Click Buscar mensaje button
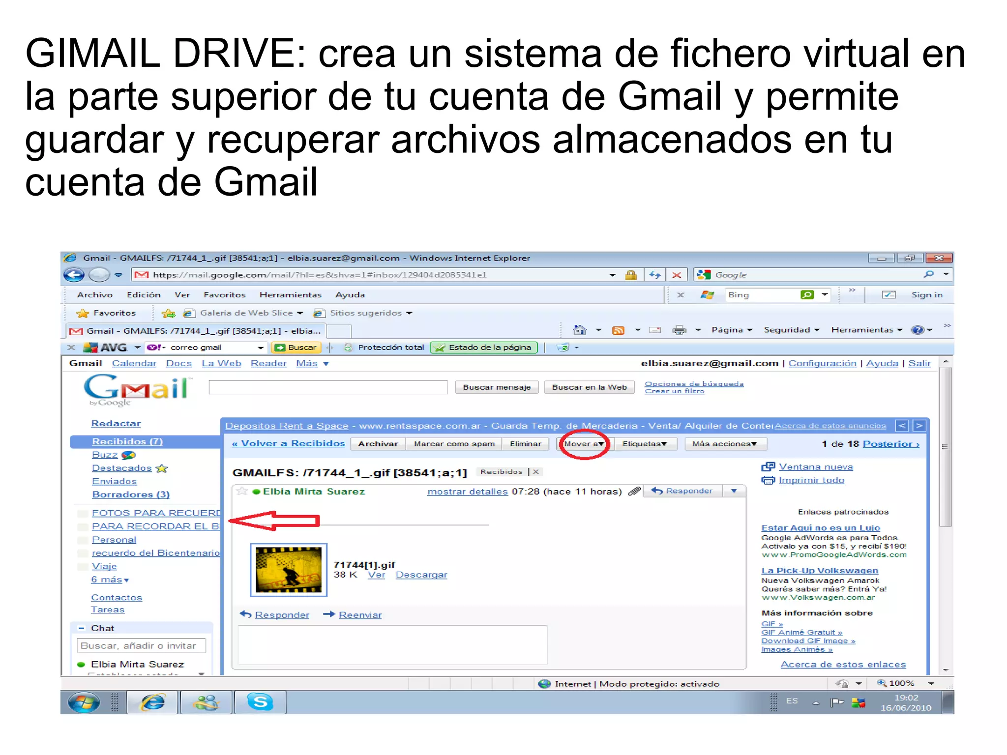 pos(497,387)
